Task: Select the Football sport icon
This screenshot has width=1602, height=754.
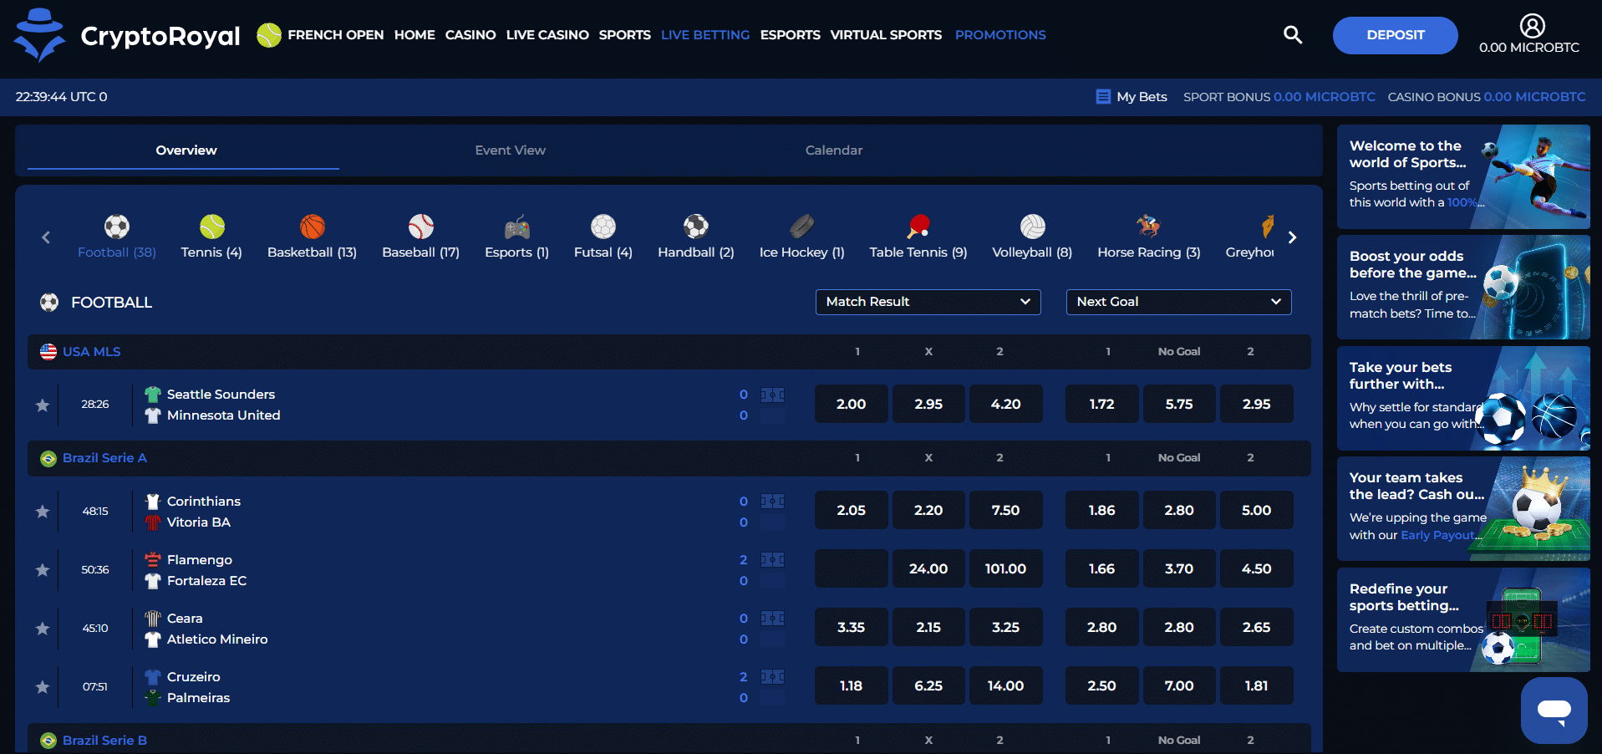Action: tap(117, 227)
